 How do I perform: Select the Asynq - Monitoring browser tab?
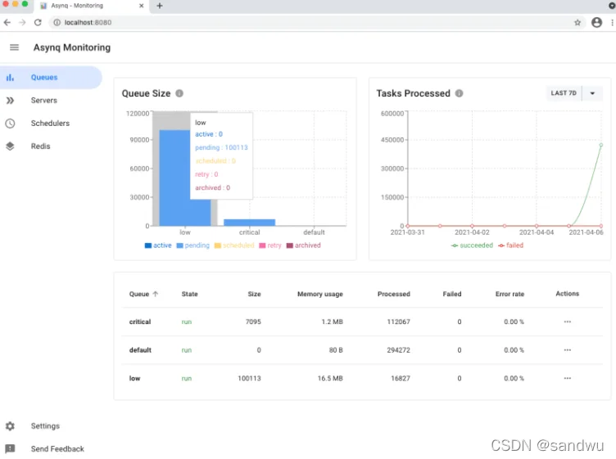(x=90, y=6)
